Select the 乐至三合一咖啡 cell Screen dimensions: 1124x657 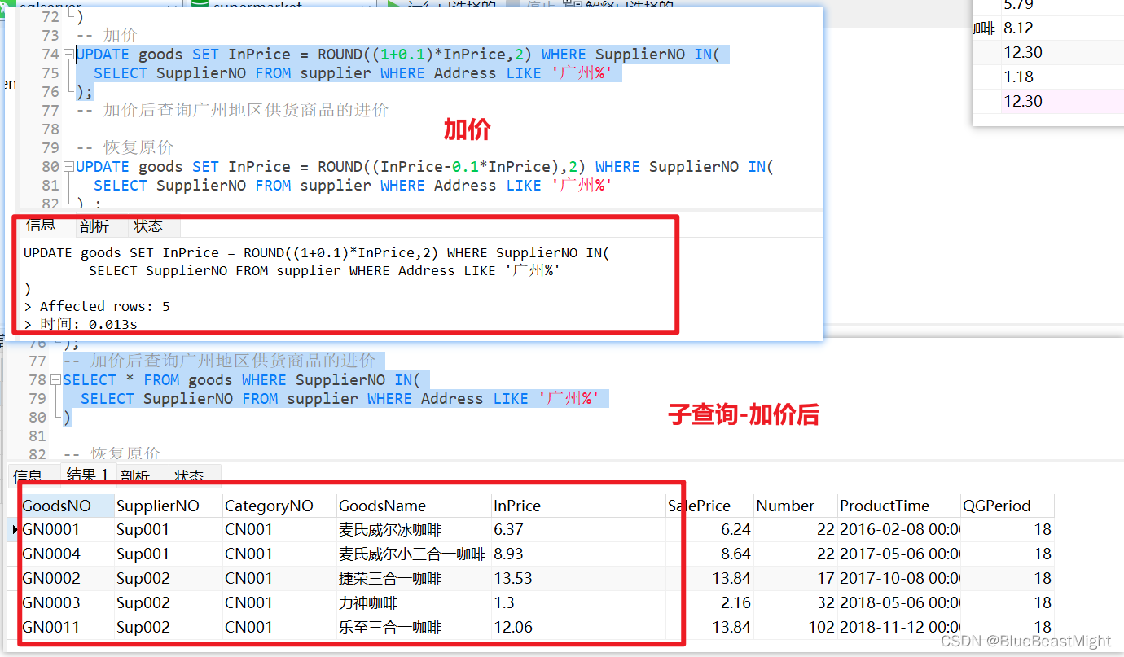[x=414, y=628]
